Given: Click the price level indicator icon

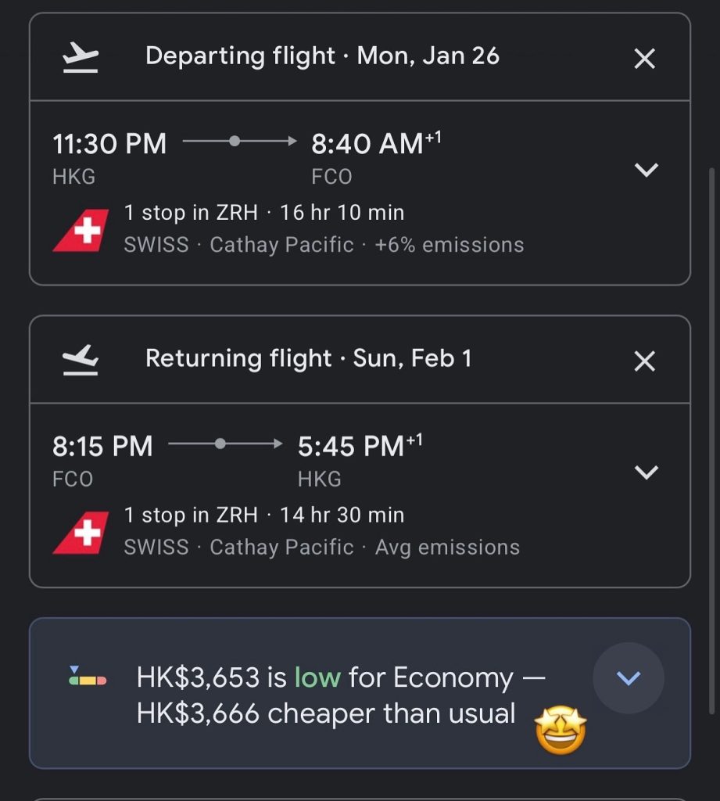Looking at the screenshot, I should click(88, 677).
